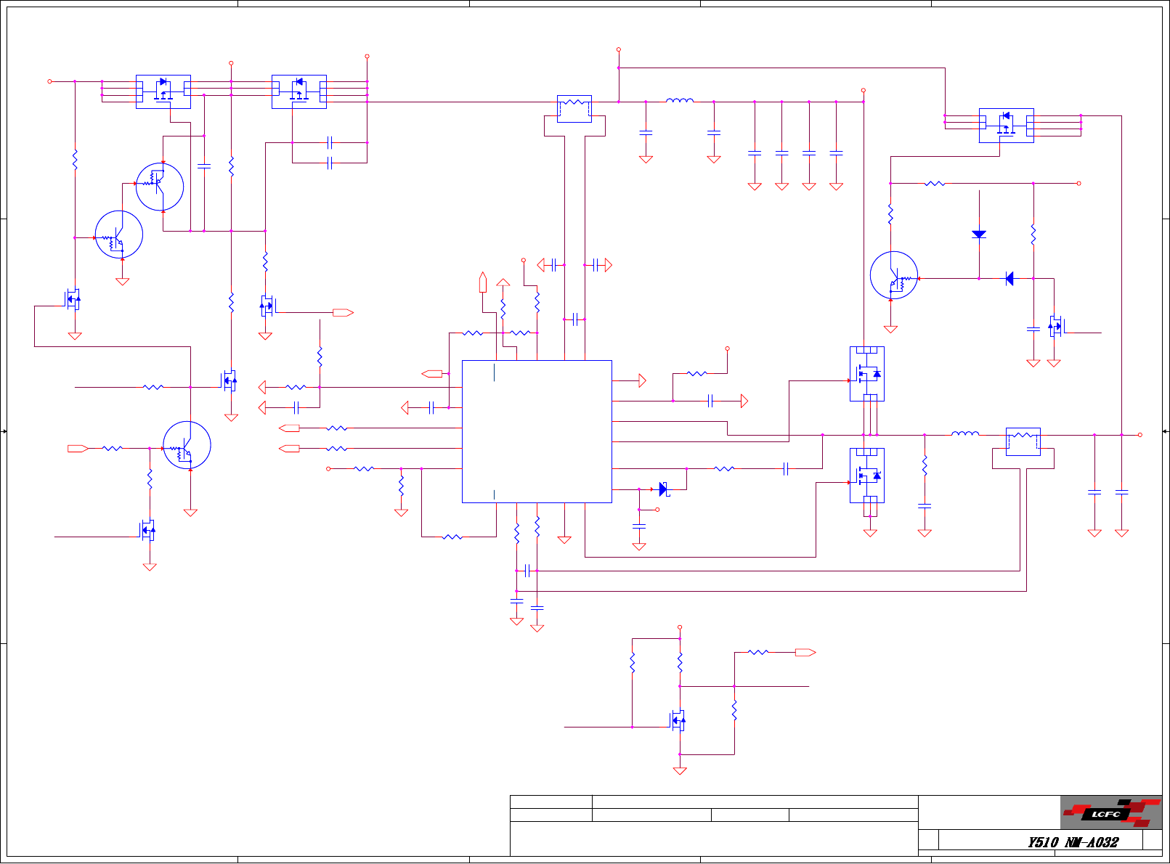
Task: Select the top-right MOSFET package symbol
Action: (x=1007, y=126)
